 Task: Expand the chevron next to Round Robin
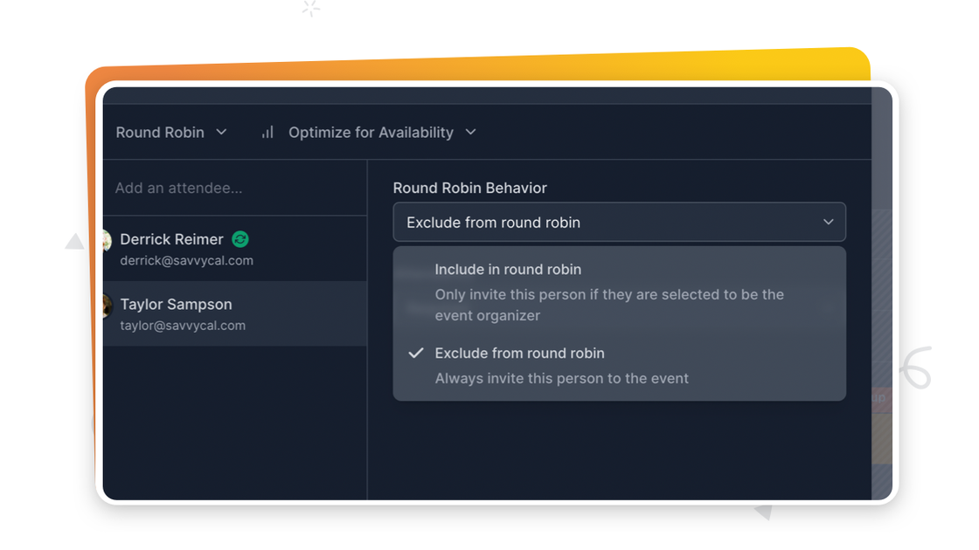click(x=221, y=133)
